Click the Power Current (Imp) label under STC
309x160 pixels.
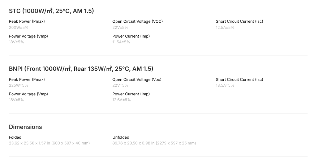[131, 36]
